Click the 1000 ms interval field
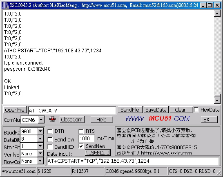The image size is (223, 177). click(x=87, y=139)
